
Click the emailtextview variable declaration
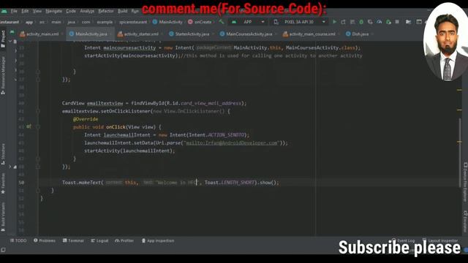coord(105,103)
